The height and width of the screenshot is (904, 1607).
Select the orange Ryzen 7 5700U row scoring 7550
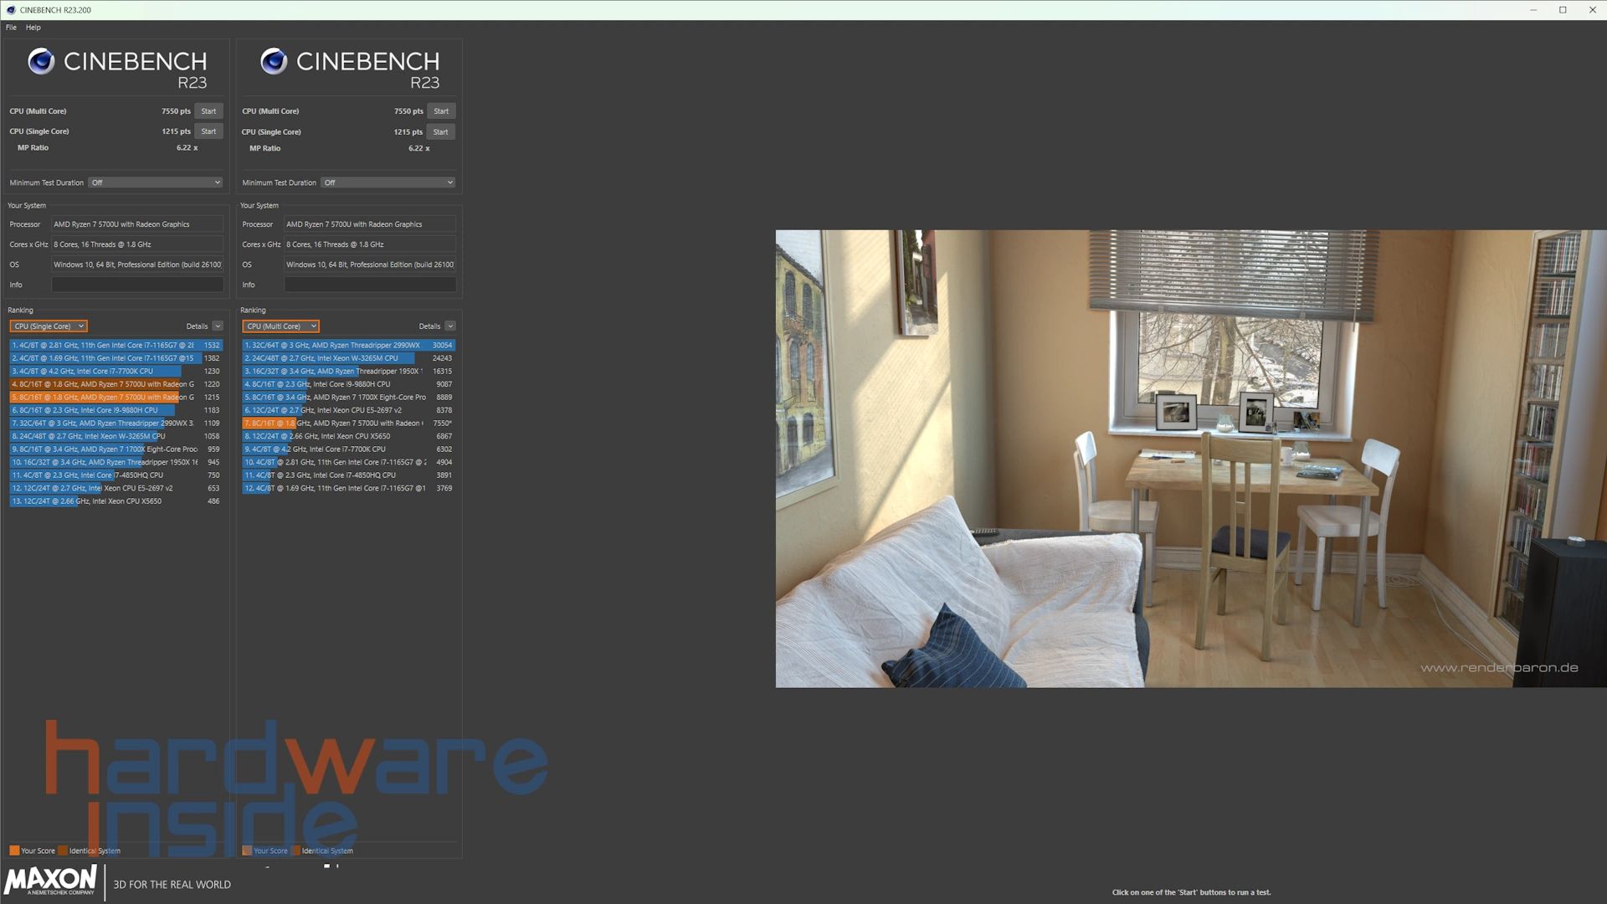349,423
